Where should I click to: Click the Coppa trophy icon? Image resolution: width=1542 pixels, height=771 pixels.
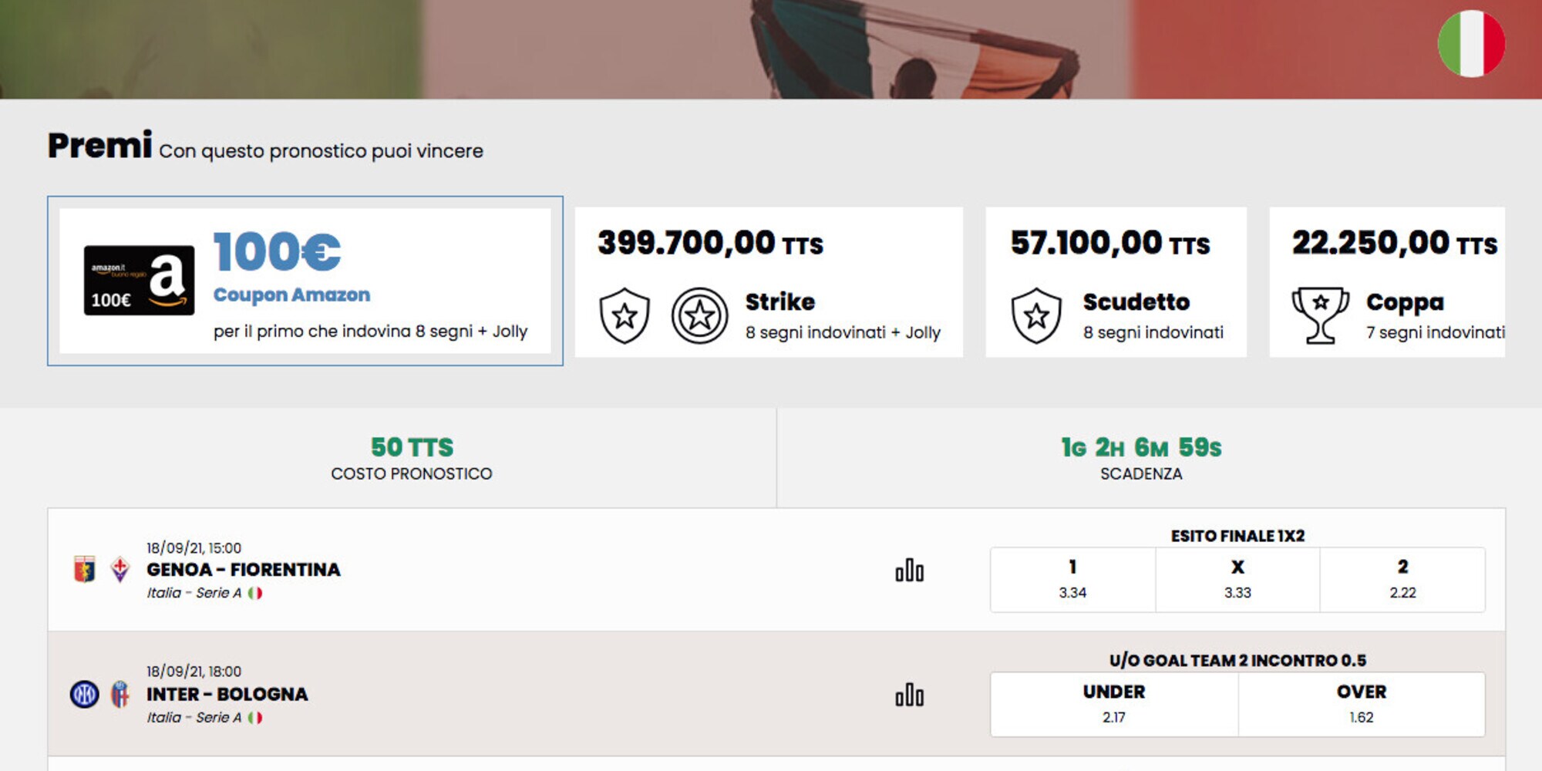(1320, 315)
